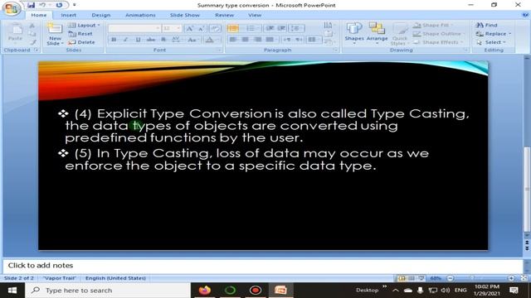Screen dimensions: 531x298
Task: Click the Delete slide button
Action: pyautogui.click(x=81, y=42)
